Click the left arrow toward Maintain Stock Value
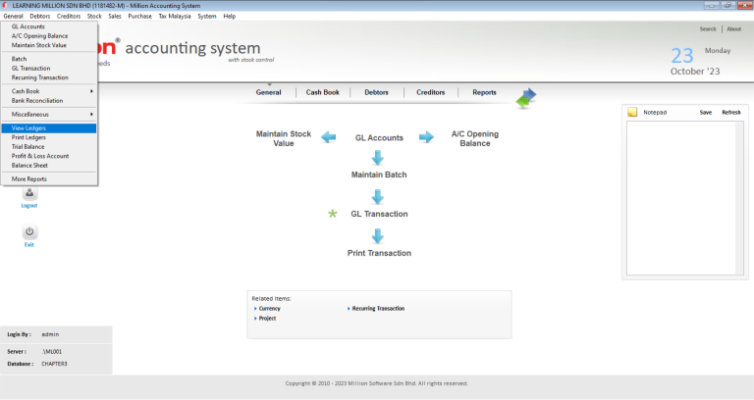 coord(329,137)
